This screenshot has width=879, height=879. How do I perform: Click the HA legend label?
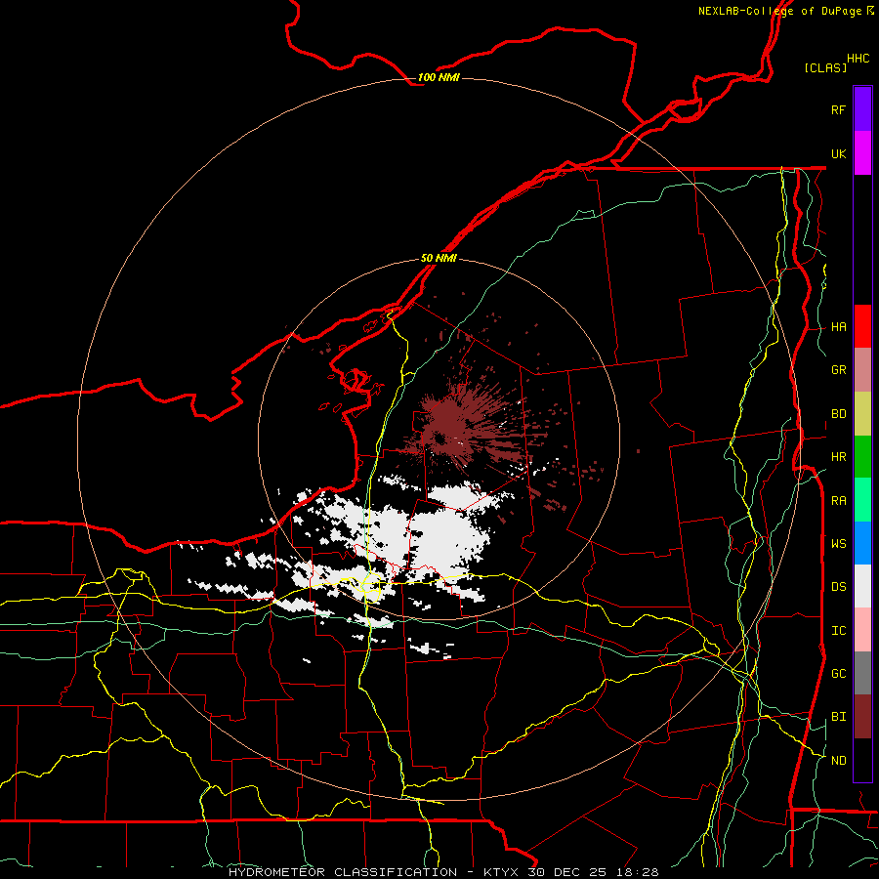point(839,327)
